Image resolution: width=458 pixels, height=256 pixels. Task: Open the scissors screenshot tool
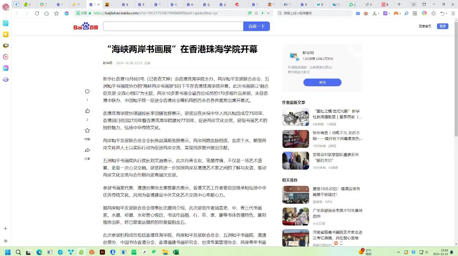pos(374,13)
